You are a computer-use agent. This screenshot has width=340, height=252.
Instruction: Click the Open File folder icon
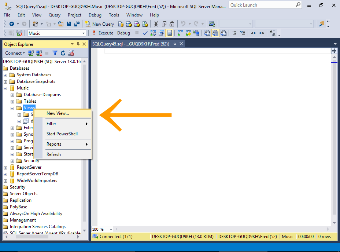61,24
